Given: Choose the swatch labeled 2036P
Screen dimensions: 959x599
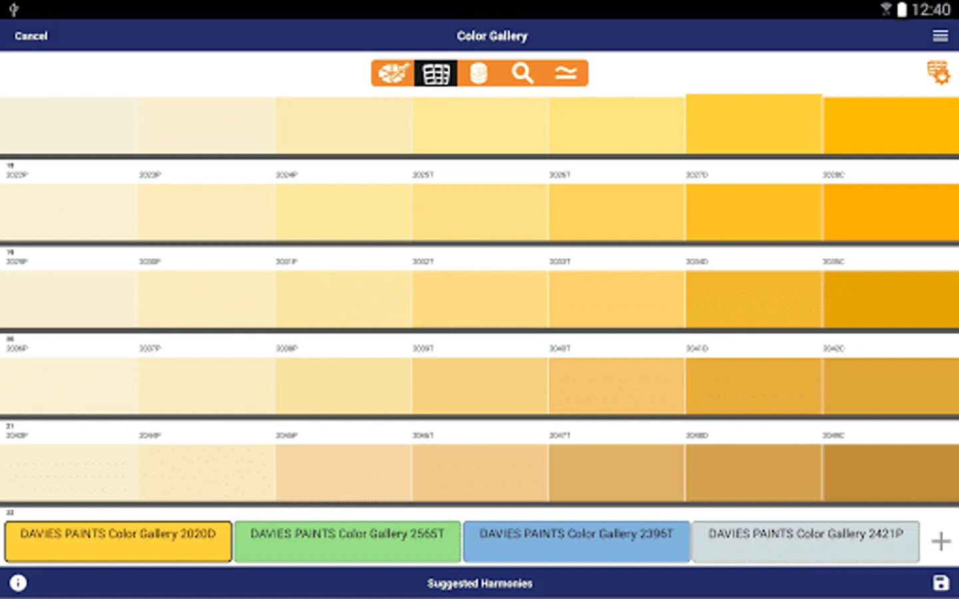Looking at the screenshot, I should [69, 386].
